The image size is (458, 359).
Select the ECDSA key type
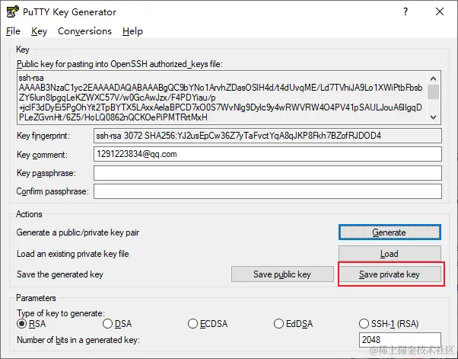click(193, 324)
